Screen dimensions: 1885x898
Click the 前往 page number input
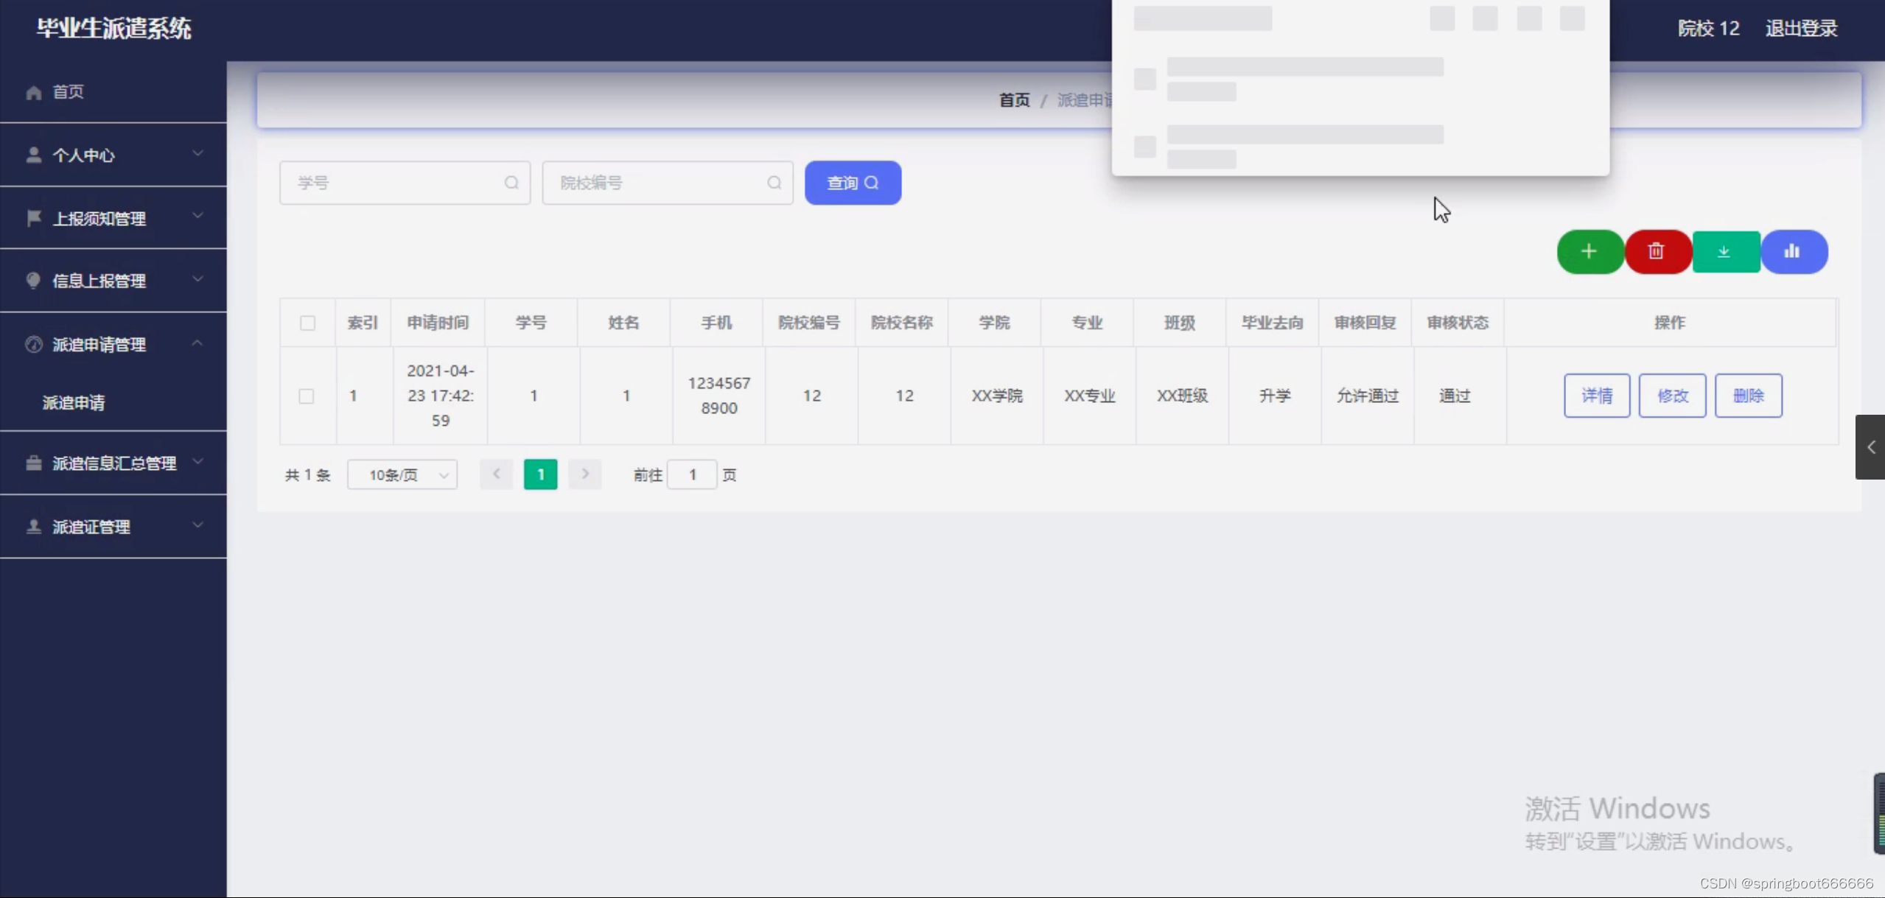coord(692,474)
